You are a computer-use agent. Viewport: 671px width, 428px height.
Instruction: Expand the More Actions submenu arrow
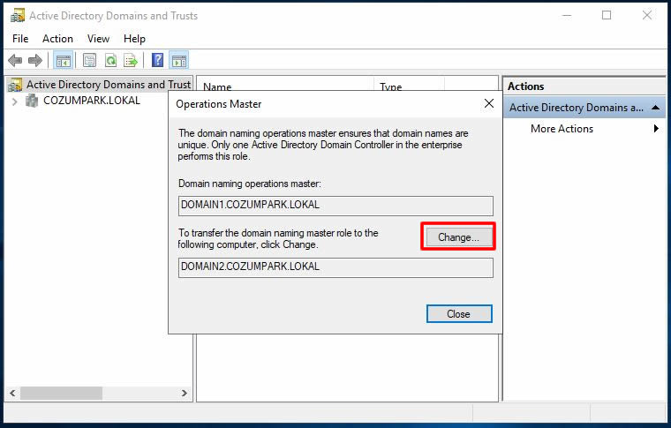point(656,129)
